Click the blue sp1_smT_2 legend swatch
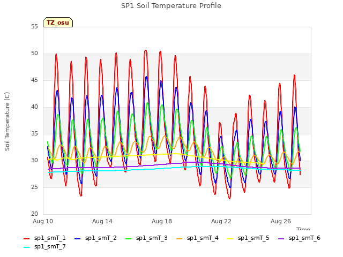Viewport: 343px width, 257px height. (77, 239)
